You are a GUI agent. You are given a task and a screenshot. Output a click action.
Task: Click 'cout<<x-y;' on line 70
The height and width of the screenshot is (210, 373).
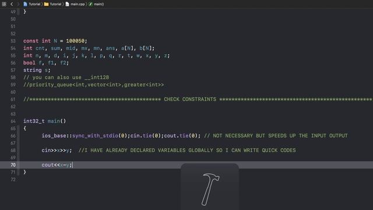[57, 164]
